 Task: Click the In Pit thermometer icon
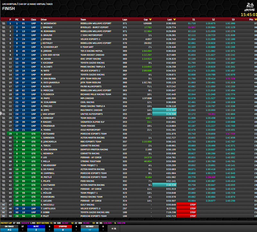(x=36, y=230)
